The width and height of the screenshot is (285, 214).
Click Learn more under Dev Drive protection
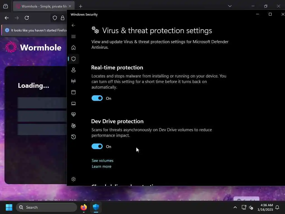(101, 166)
